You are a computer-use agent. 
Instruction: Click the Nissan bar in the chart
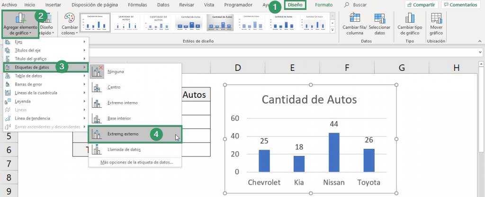[334, 152]
